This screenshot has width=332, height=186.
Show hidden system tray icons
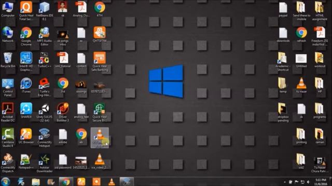tap(285, 182)
